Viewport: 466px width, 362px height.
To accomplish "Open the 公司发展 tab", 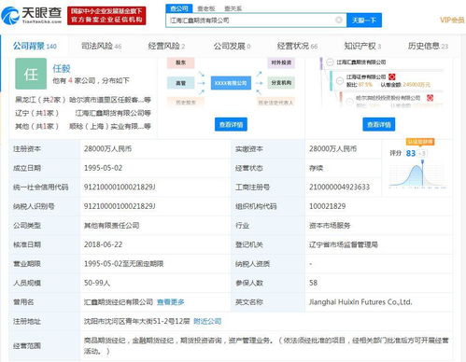I will pos(232,47).
